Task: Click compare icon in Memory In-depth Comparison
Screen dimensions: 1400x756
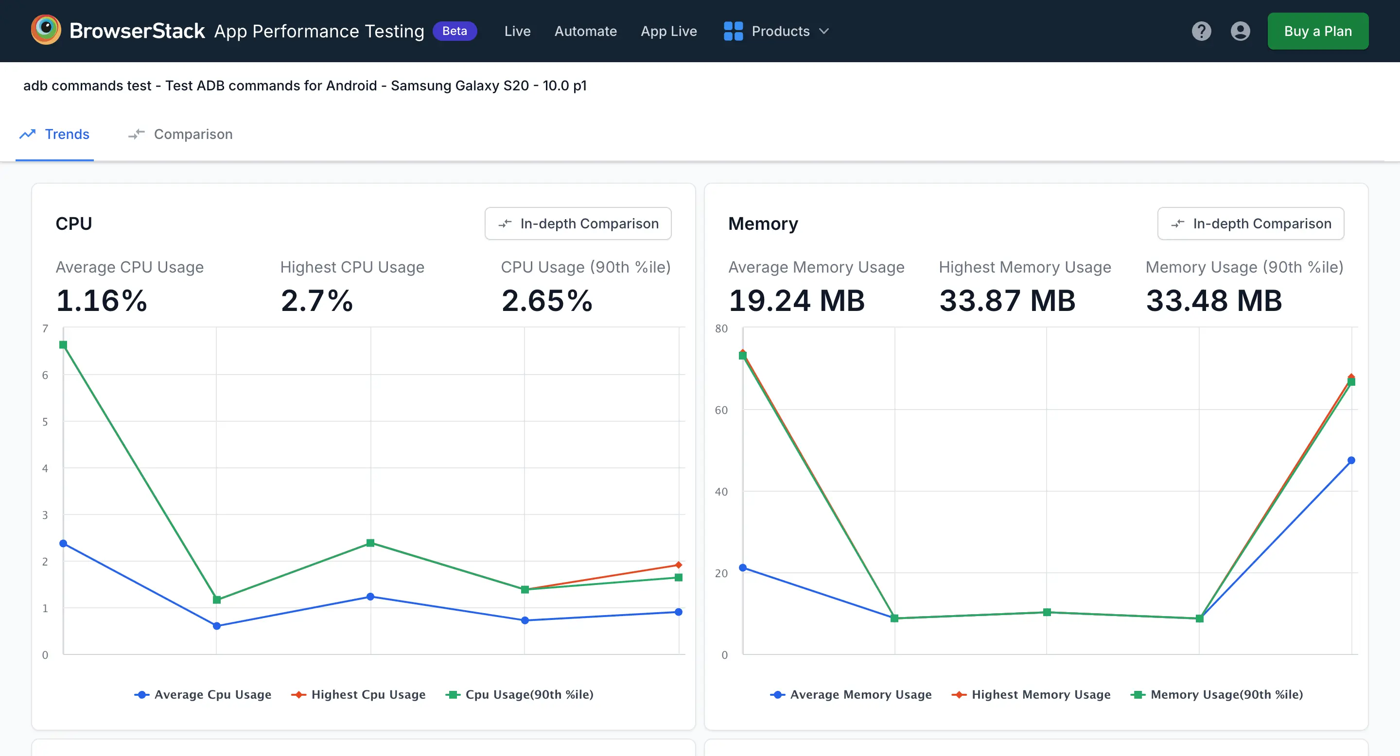Action: click(x=1178, y=224)
